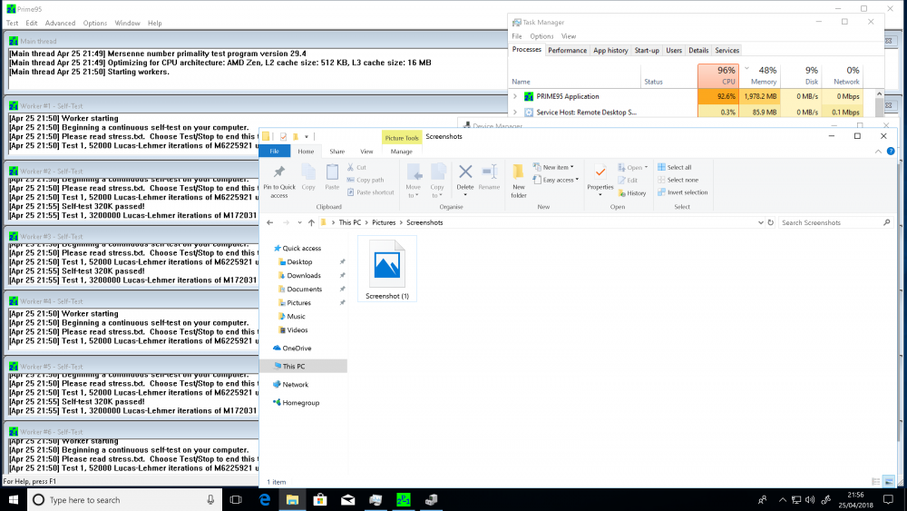Click the microphone icon in search box
The width and height of the screenshot is (907, 511).
pos(210,499)
